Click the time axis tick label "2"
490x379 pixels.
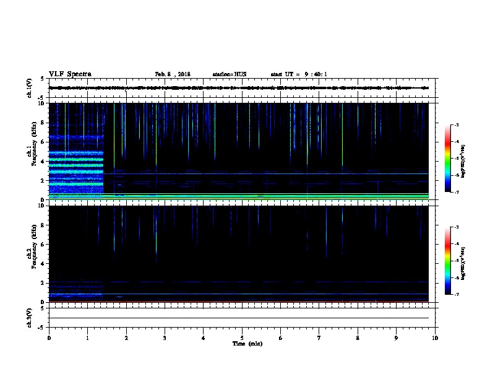126,338
